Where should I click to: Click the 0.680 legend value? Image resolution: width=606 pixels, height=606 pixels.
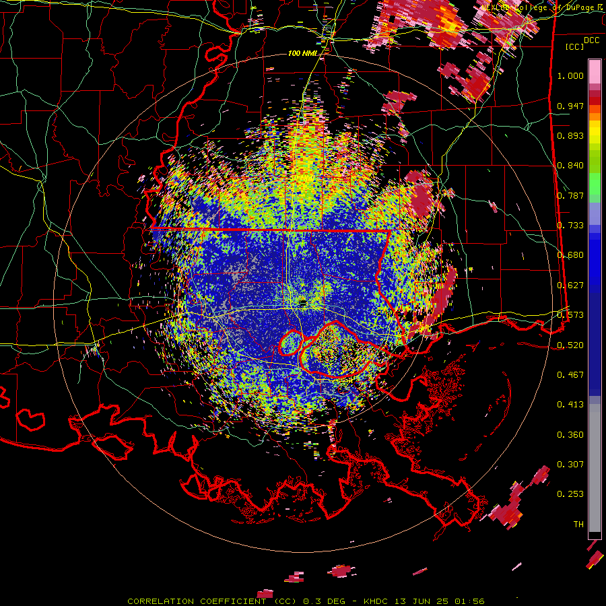point(570,255)
